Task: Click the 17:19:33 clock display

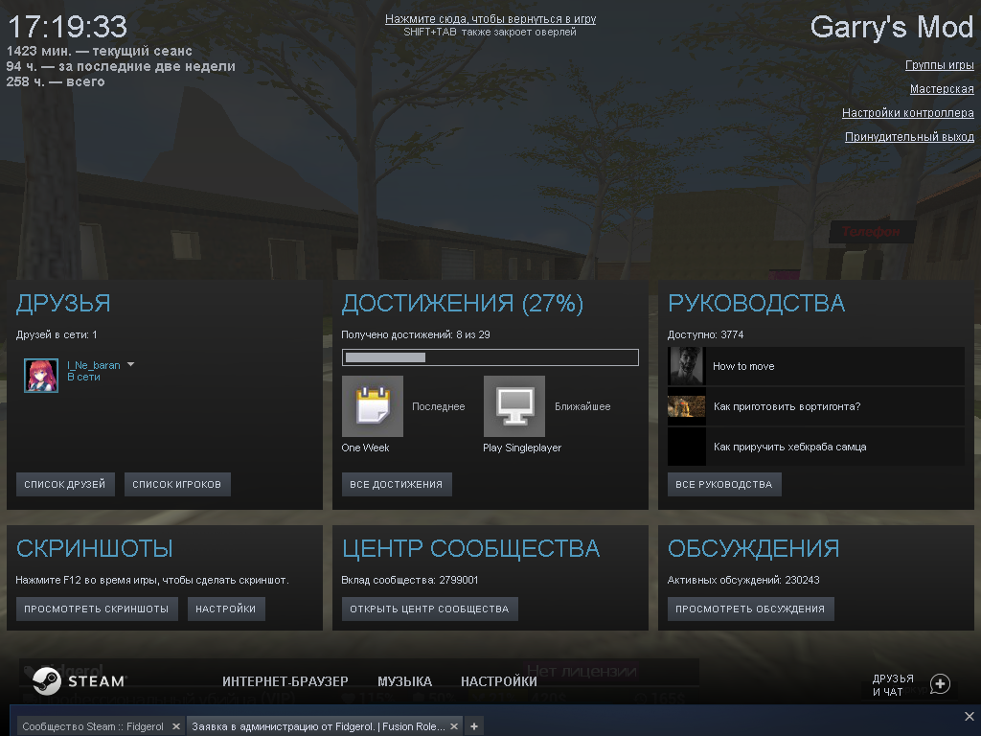Action: 68,27
